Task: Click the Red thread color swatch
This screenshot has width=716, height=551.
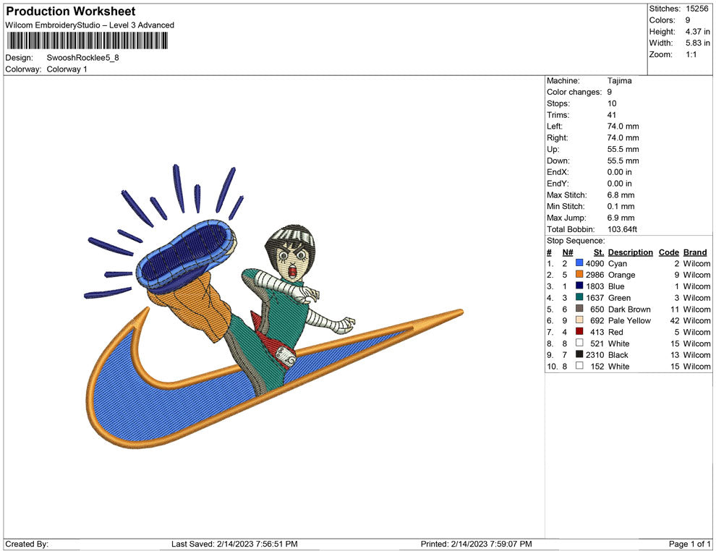Action: coord(579,331)
